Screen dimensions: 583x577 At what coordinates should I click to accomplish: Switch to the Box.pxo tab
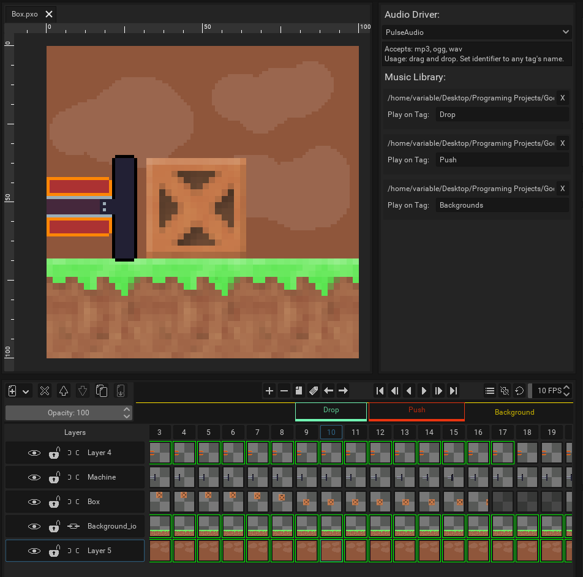coord(24,13)
